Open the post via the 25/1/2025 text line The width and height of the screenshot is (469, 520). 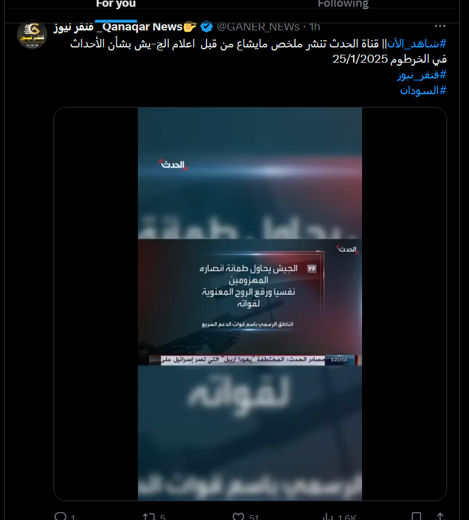[389, 59]
